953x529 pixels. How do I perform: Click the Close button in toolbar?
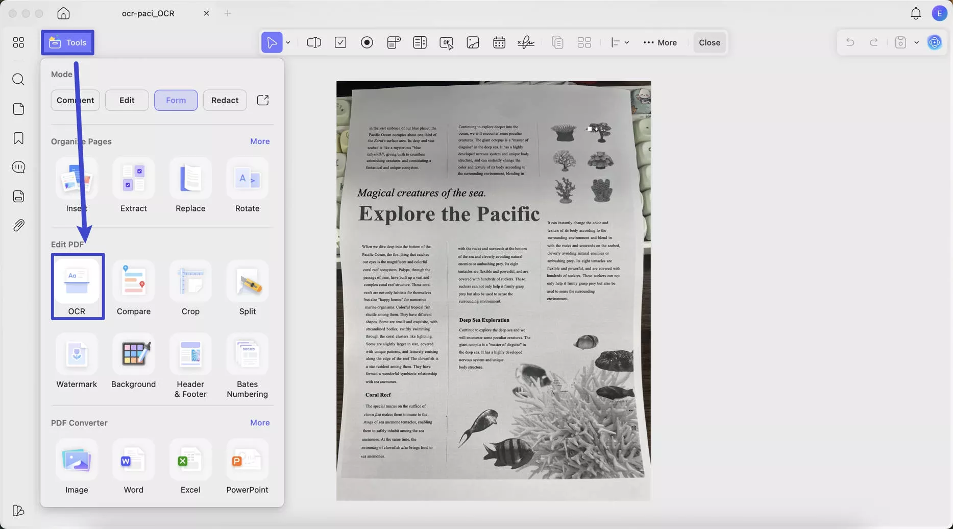[709, 42]
